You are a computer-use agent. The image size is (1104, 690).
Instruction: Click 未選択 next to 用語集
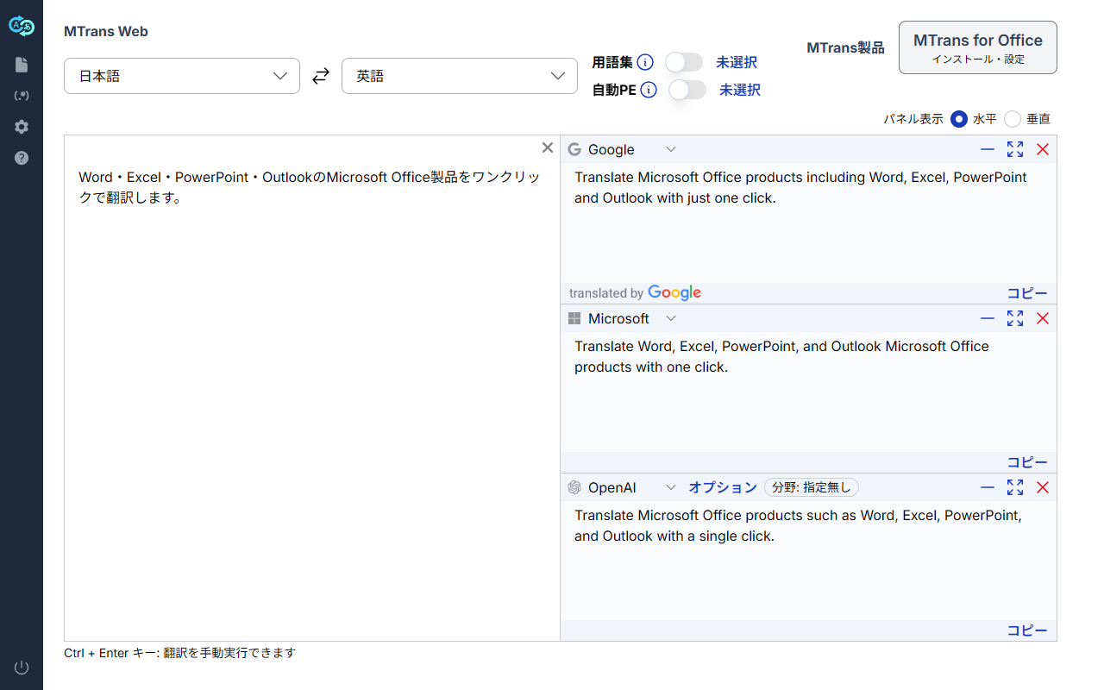[x=737, y=62]
